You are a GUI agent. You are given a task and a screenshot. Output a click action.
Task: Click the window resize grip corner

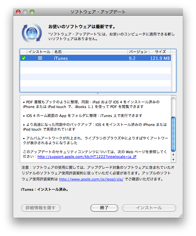181,216
